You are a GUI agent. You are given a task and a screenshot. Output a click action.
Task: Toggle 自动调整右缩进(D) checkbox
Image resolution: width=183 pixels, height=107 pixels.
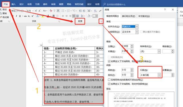[x=109, y=61]
